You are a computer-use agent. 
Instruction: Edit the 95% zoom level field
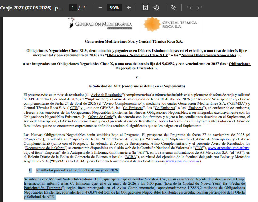[114, 7]
